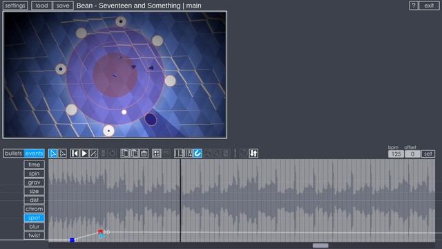Select the arrow selection tool

52,154
